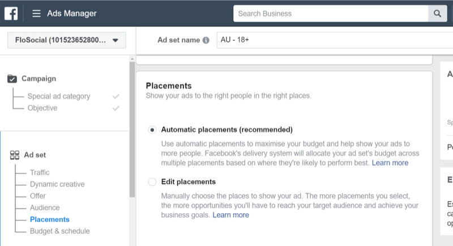Open Traffic in the Ad set tree

point(40,172)
